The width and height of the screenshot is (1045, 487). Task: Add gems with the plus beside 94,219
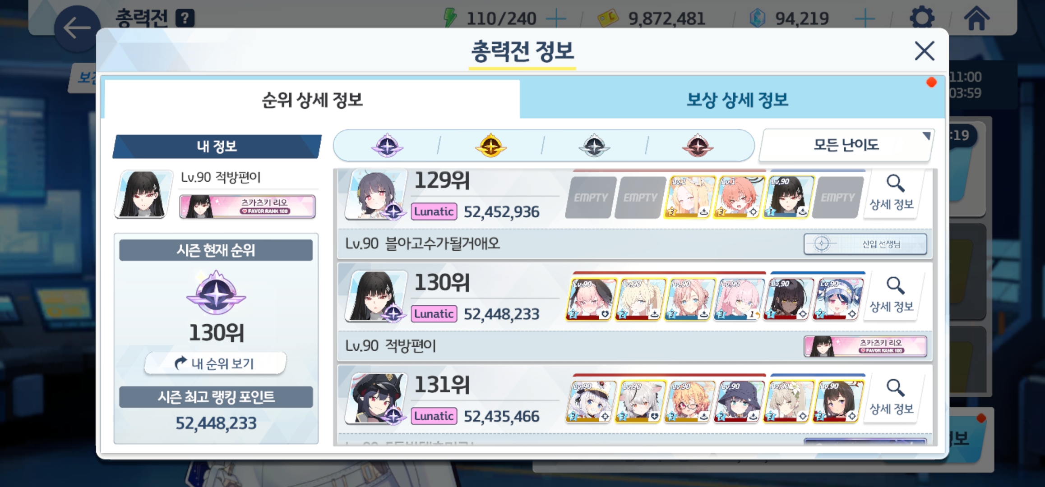(865, 18)
